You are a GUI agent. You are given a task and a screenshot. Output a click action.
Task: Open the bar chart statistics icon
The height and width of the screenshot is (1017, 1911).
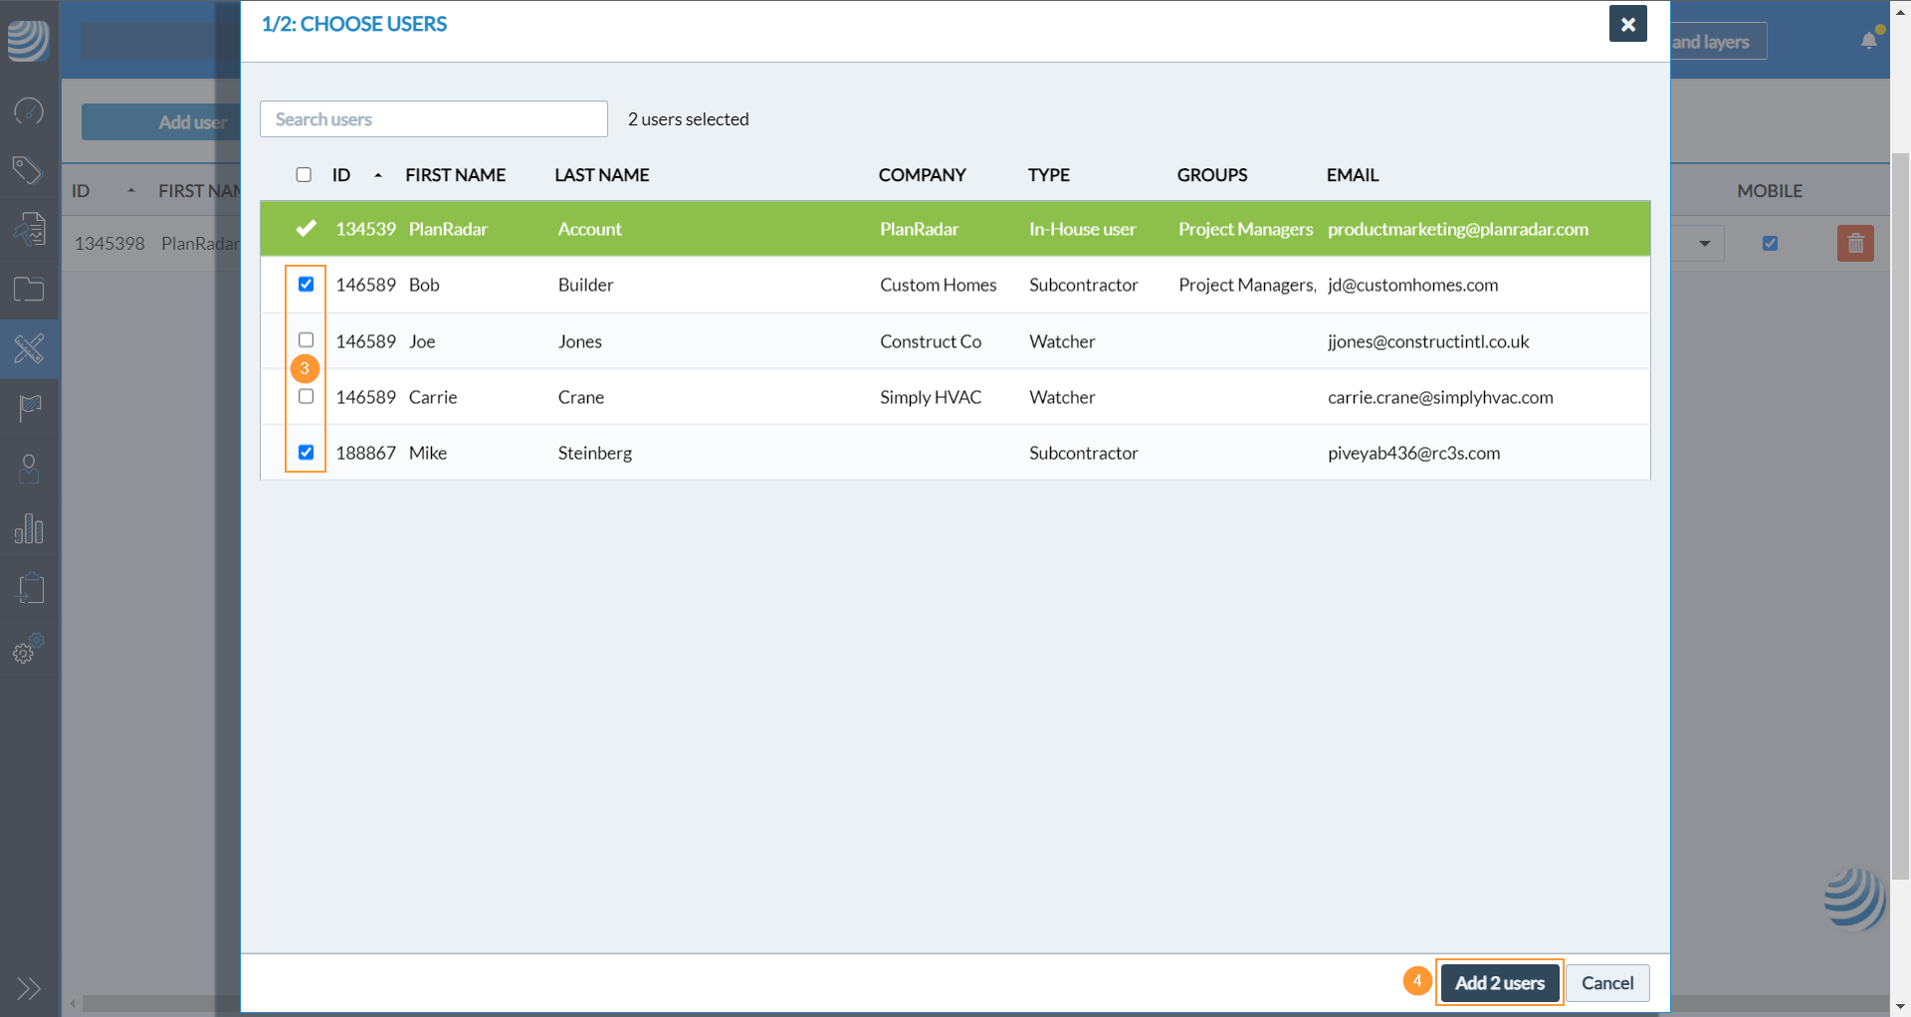point(29,528)
